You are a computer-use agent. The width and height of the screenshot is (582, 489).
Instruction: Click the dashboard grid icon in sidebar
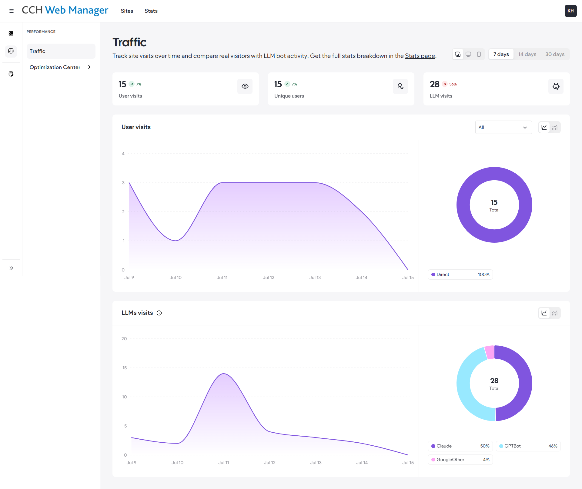[11, 33]
